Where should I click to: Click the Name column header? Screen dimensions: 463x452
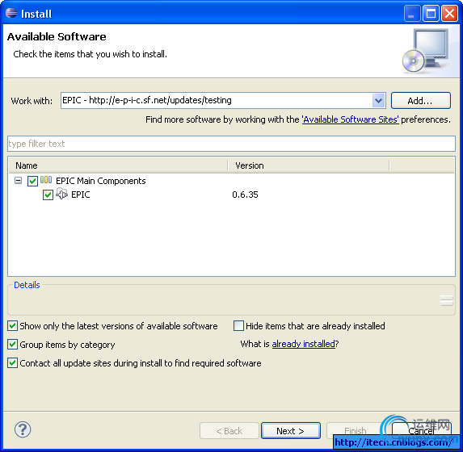tap(118, 165)
